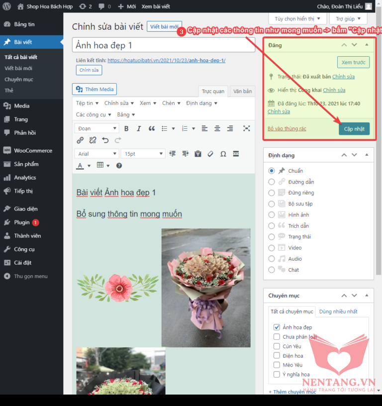Switch to the Văn bản editor tab
This screenshot has height=406, width=382.
pyautogui.click(x=242, y=91)
